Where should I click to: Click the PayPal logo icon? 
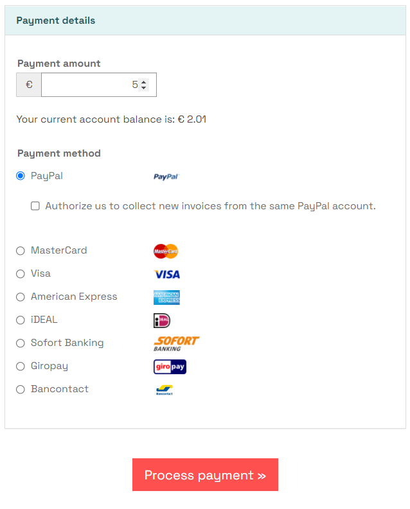(x=166, y=177)
